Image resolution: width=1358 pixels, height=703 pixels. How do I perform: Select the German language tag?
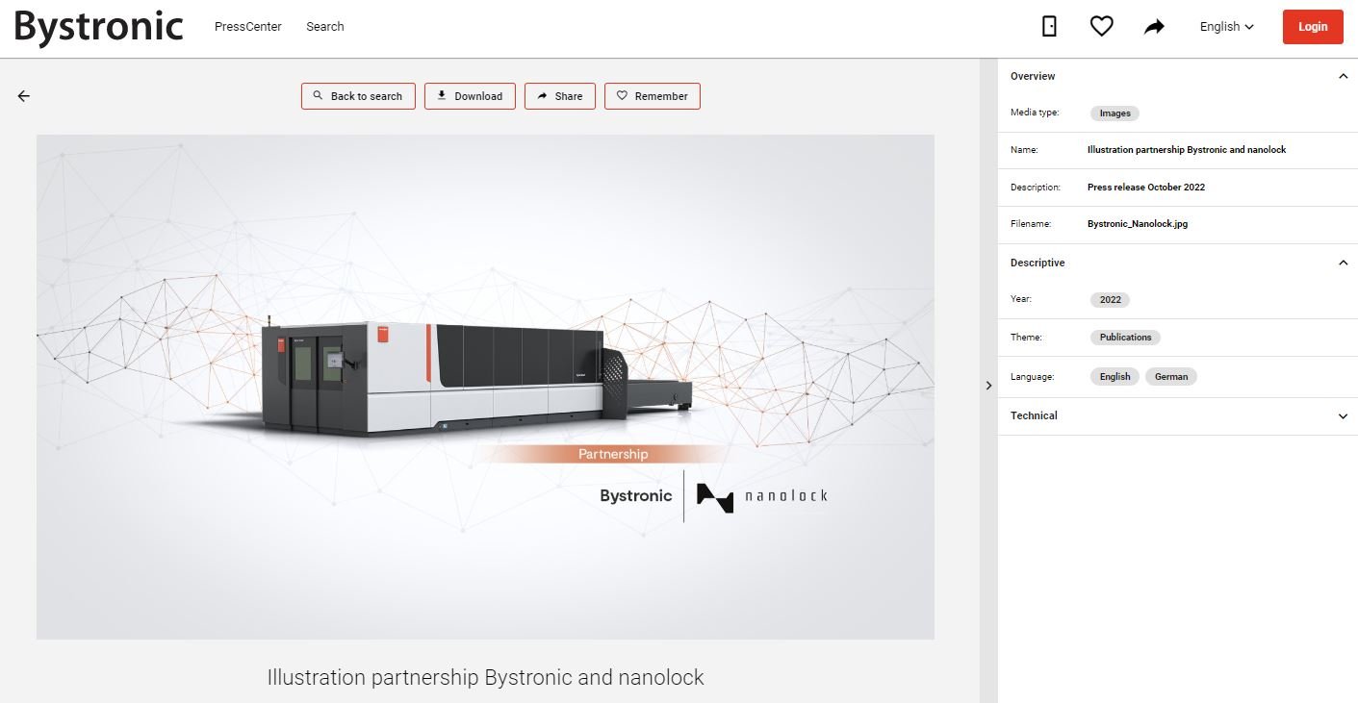[x=1171, y=377]
